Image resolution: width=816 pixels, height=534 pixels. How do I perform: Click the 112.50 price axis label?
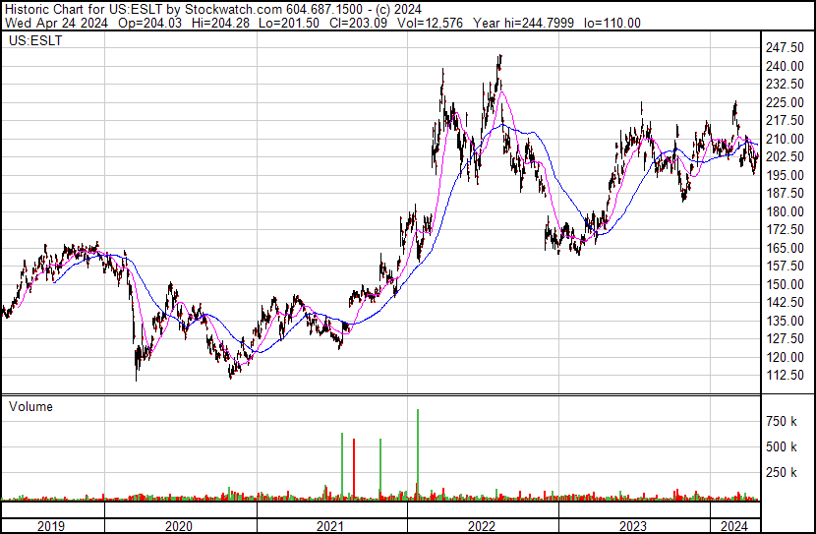(x=785, y=376)
